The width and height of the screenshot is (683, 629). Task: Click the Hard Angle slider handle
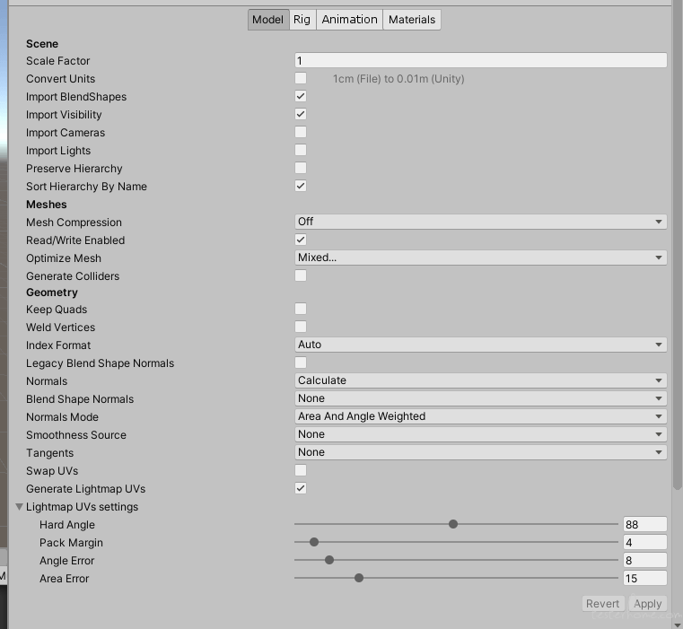(453, 524)
